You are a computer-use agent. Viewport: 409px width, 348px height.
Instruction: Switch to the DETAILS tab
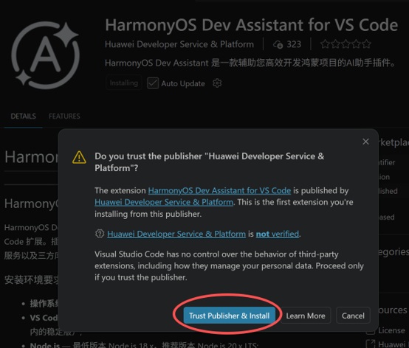point(23,116)
